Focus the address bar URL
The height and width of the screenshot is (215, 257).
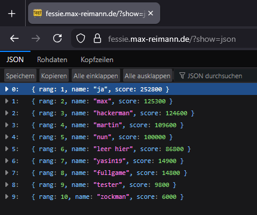tap(172, 39)
